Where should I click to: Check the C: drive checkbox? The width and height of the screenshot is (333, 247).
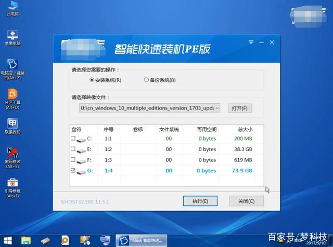coord(73,139)
